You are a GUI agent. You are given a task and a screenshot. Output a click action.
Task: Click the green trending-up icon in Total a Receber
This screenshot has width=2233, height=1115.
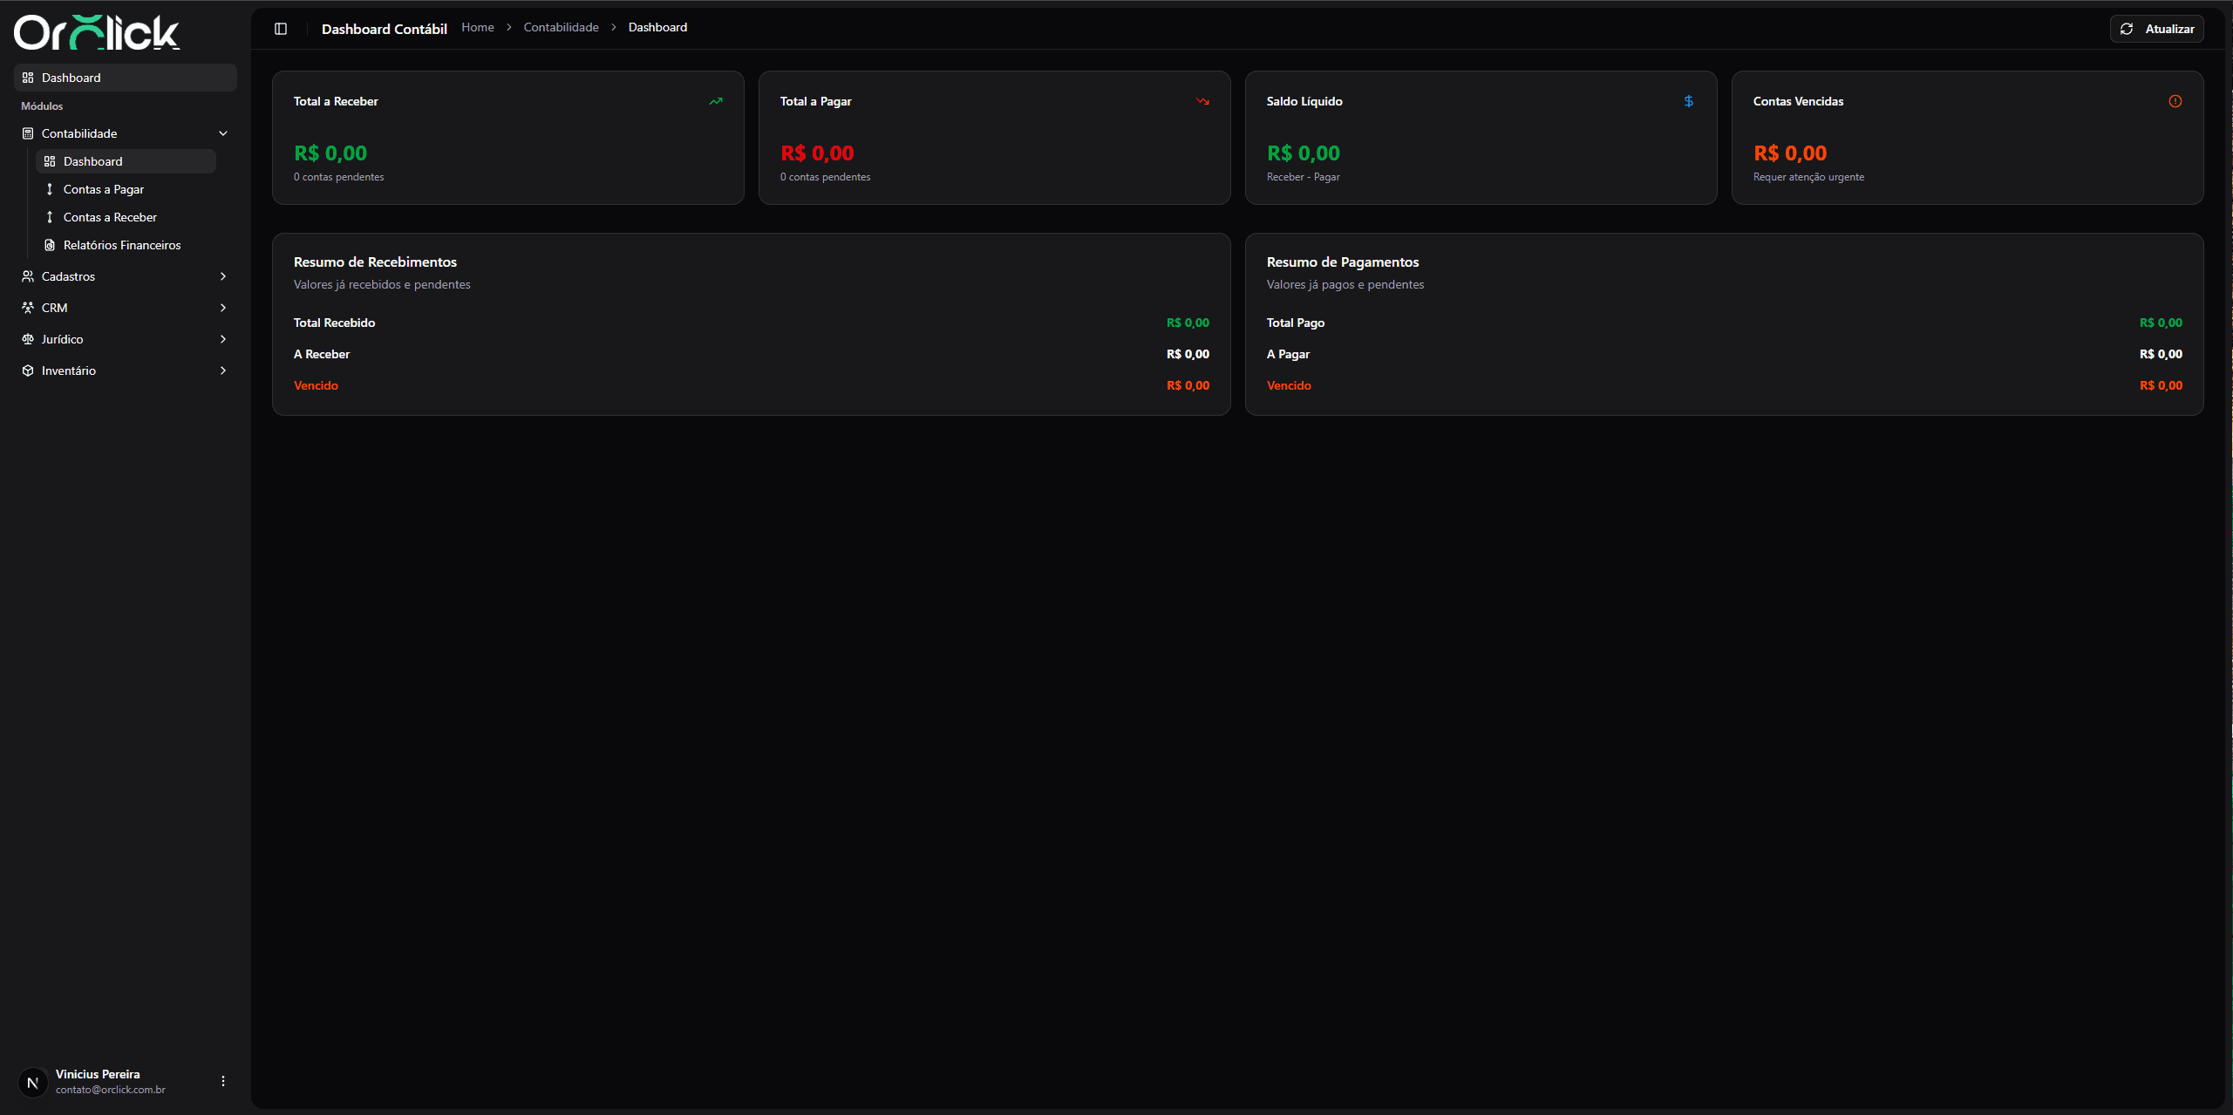point(716,101)
